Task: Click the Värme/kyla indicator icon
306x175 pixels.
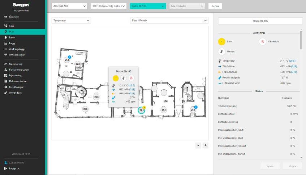Action: pyautogui.click(x=263, y=41)
